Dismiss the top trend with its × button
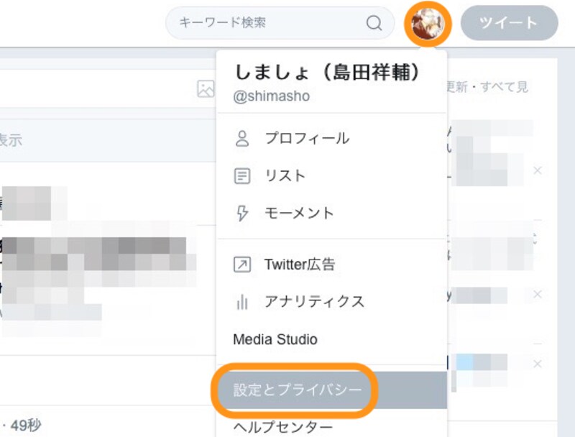 tap(538, 172)
